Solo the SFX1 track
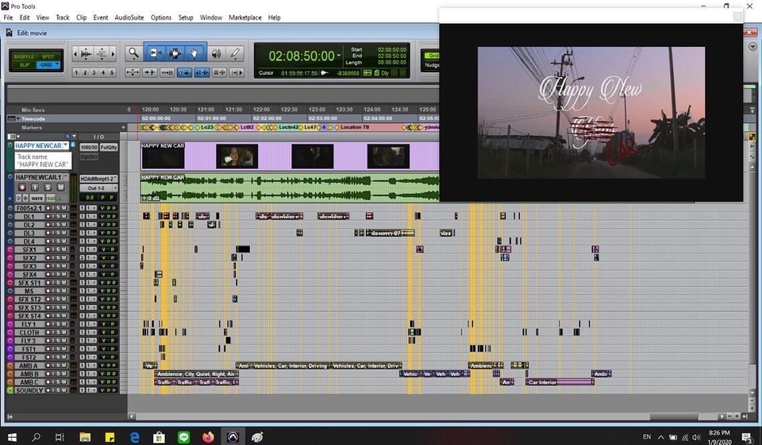The height and width of the screenshot is (445, 762). [59, 250]
